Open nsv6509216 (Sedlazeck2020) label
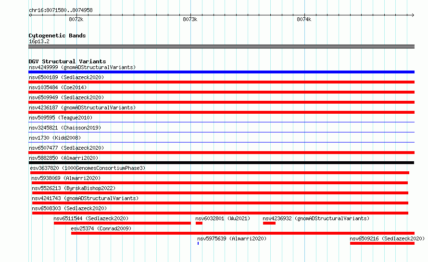The height and width of the screenshot is (262, 428). click(x=387, y=238)
